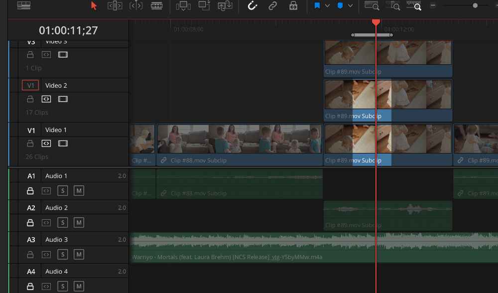Select the Video 1 track name
This screenshot has width=498, height=293.
56,130
